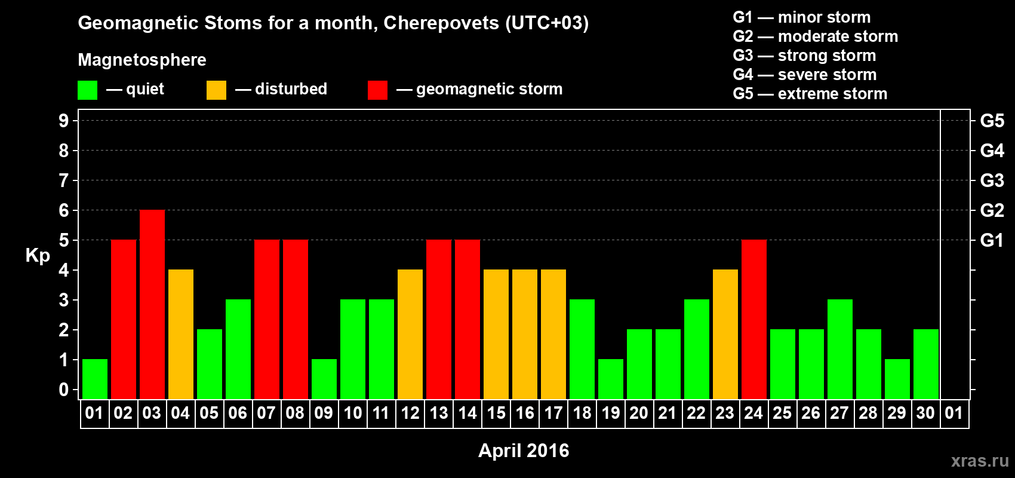The height and width of the screenshot is (478, 1015).
Task: Click the G1 marker on the right axis
Action: coord(992,240)
